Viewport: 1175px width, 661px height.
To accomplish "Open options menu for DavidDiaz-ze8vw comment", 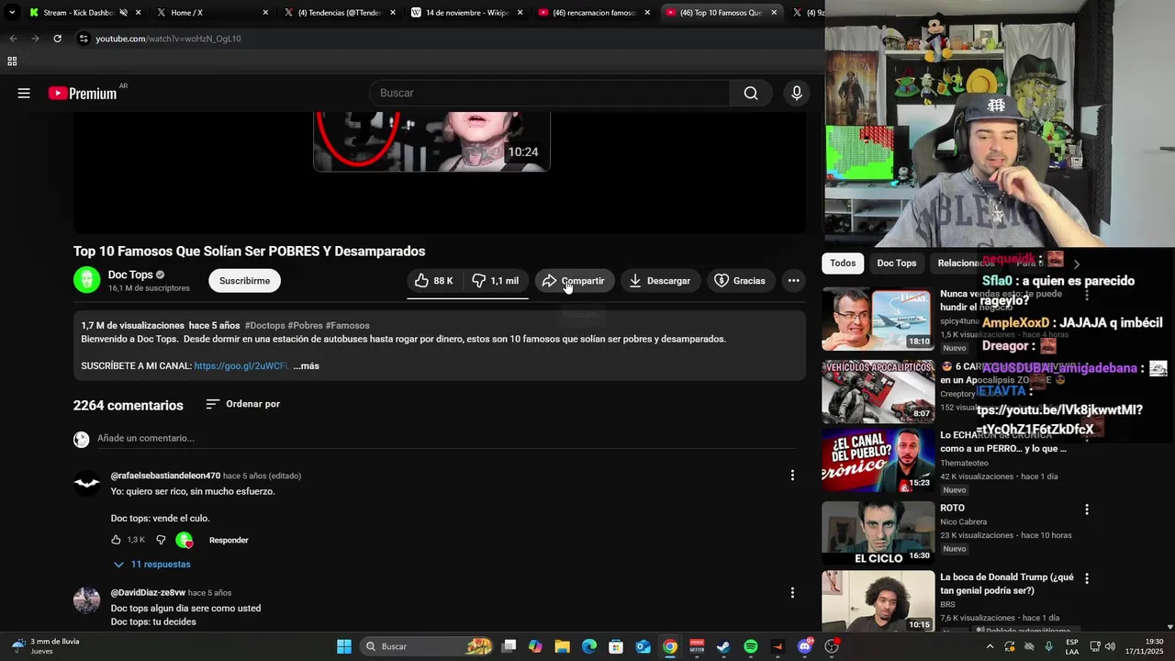I will click(x=792, y=593).
